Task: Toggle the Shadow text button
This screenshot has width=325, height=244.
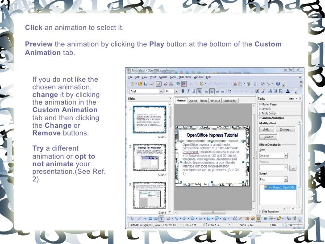Action: click(x=199, y=91)
